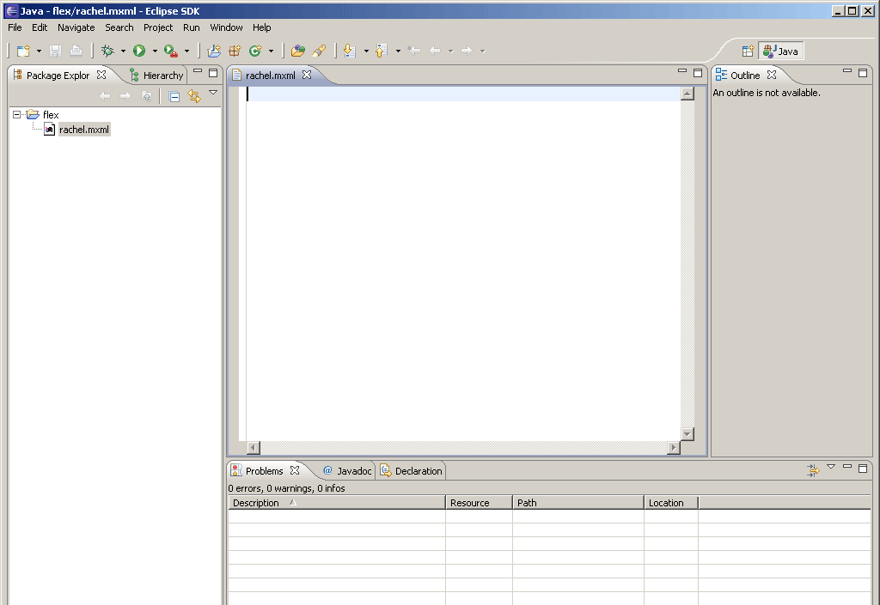880x605 pixels.
Task: Click the Search flashlight toolbar icon
Action: point(319,51)
